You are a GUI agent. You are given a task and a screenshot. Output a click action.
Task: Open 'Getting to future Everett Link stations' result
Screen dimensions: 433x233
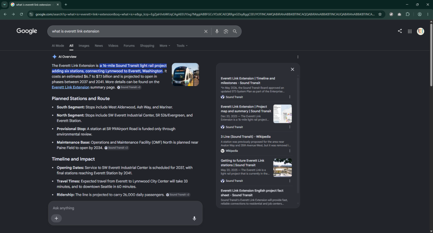242,163
